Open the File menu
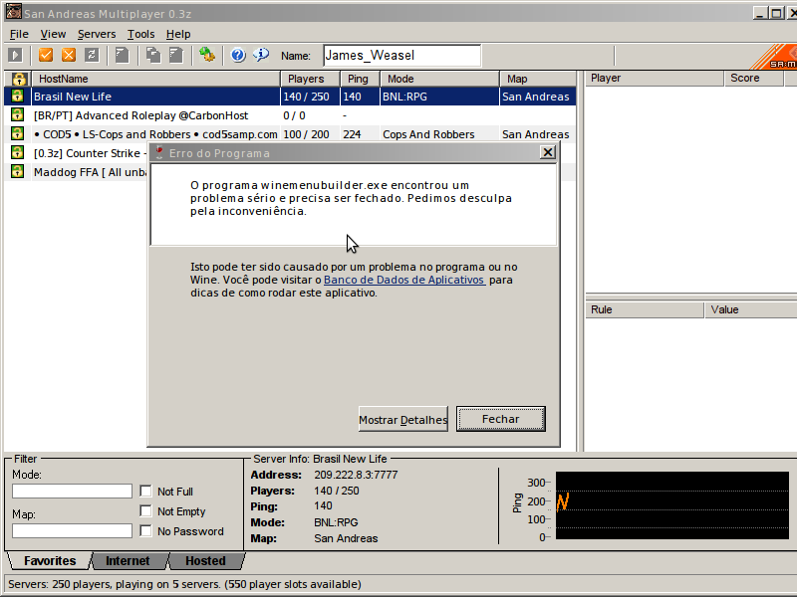 point(19,34)
